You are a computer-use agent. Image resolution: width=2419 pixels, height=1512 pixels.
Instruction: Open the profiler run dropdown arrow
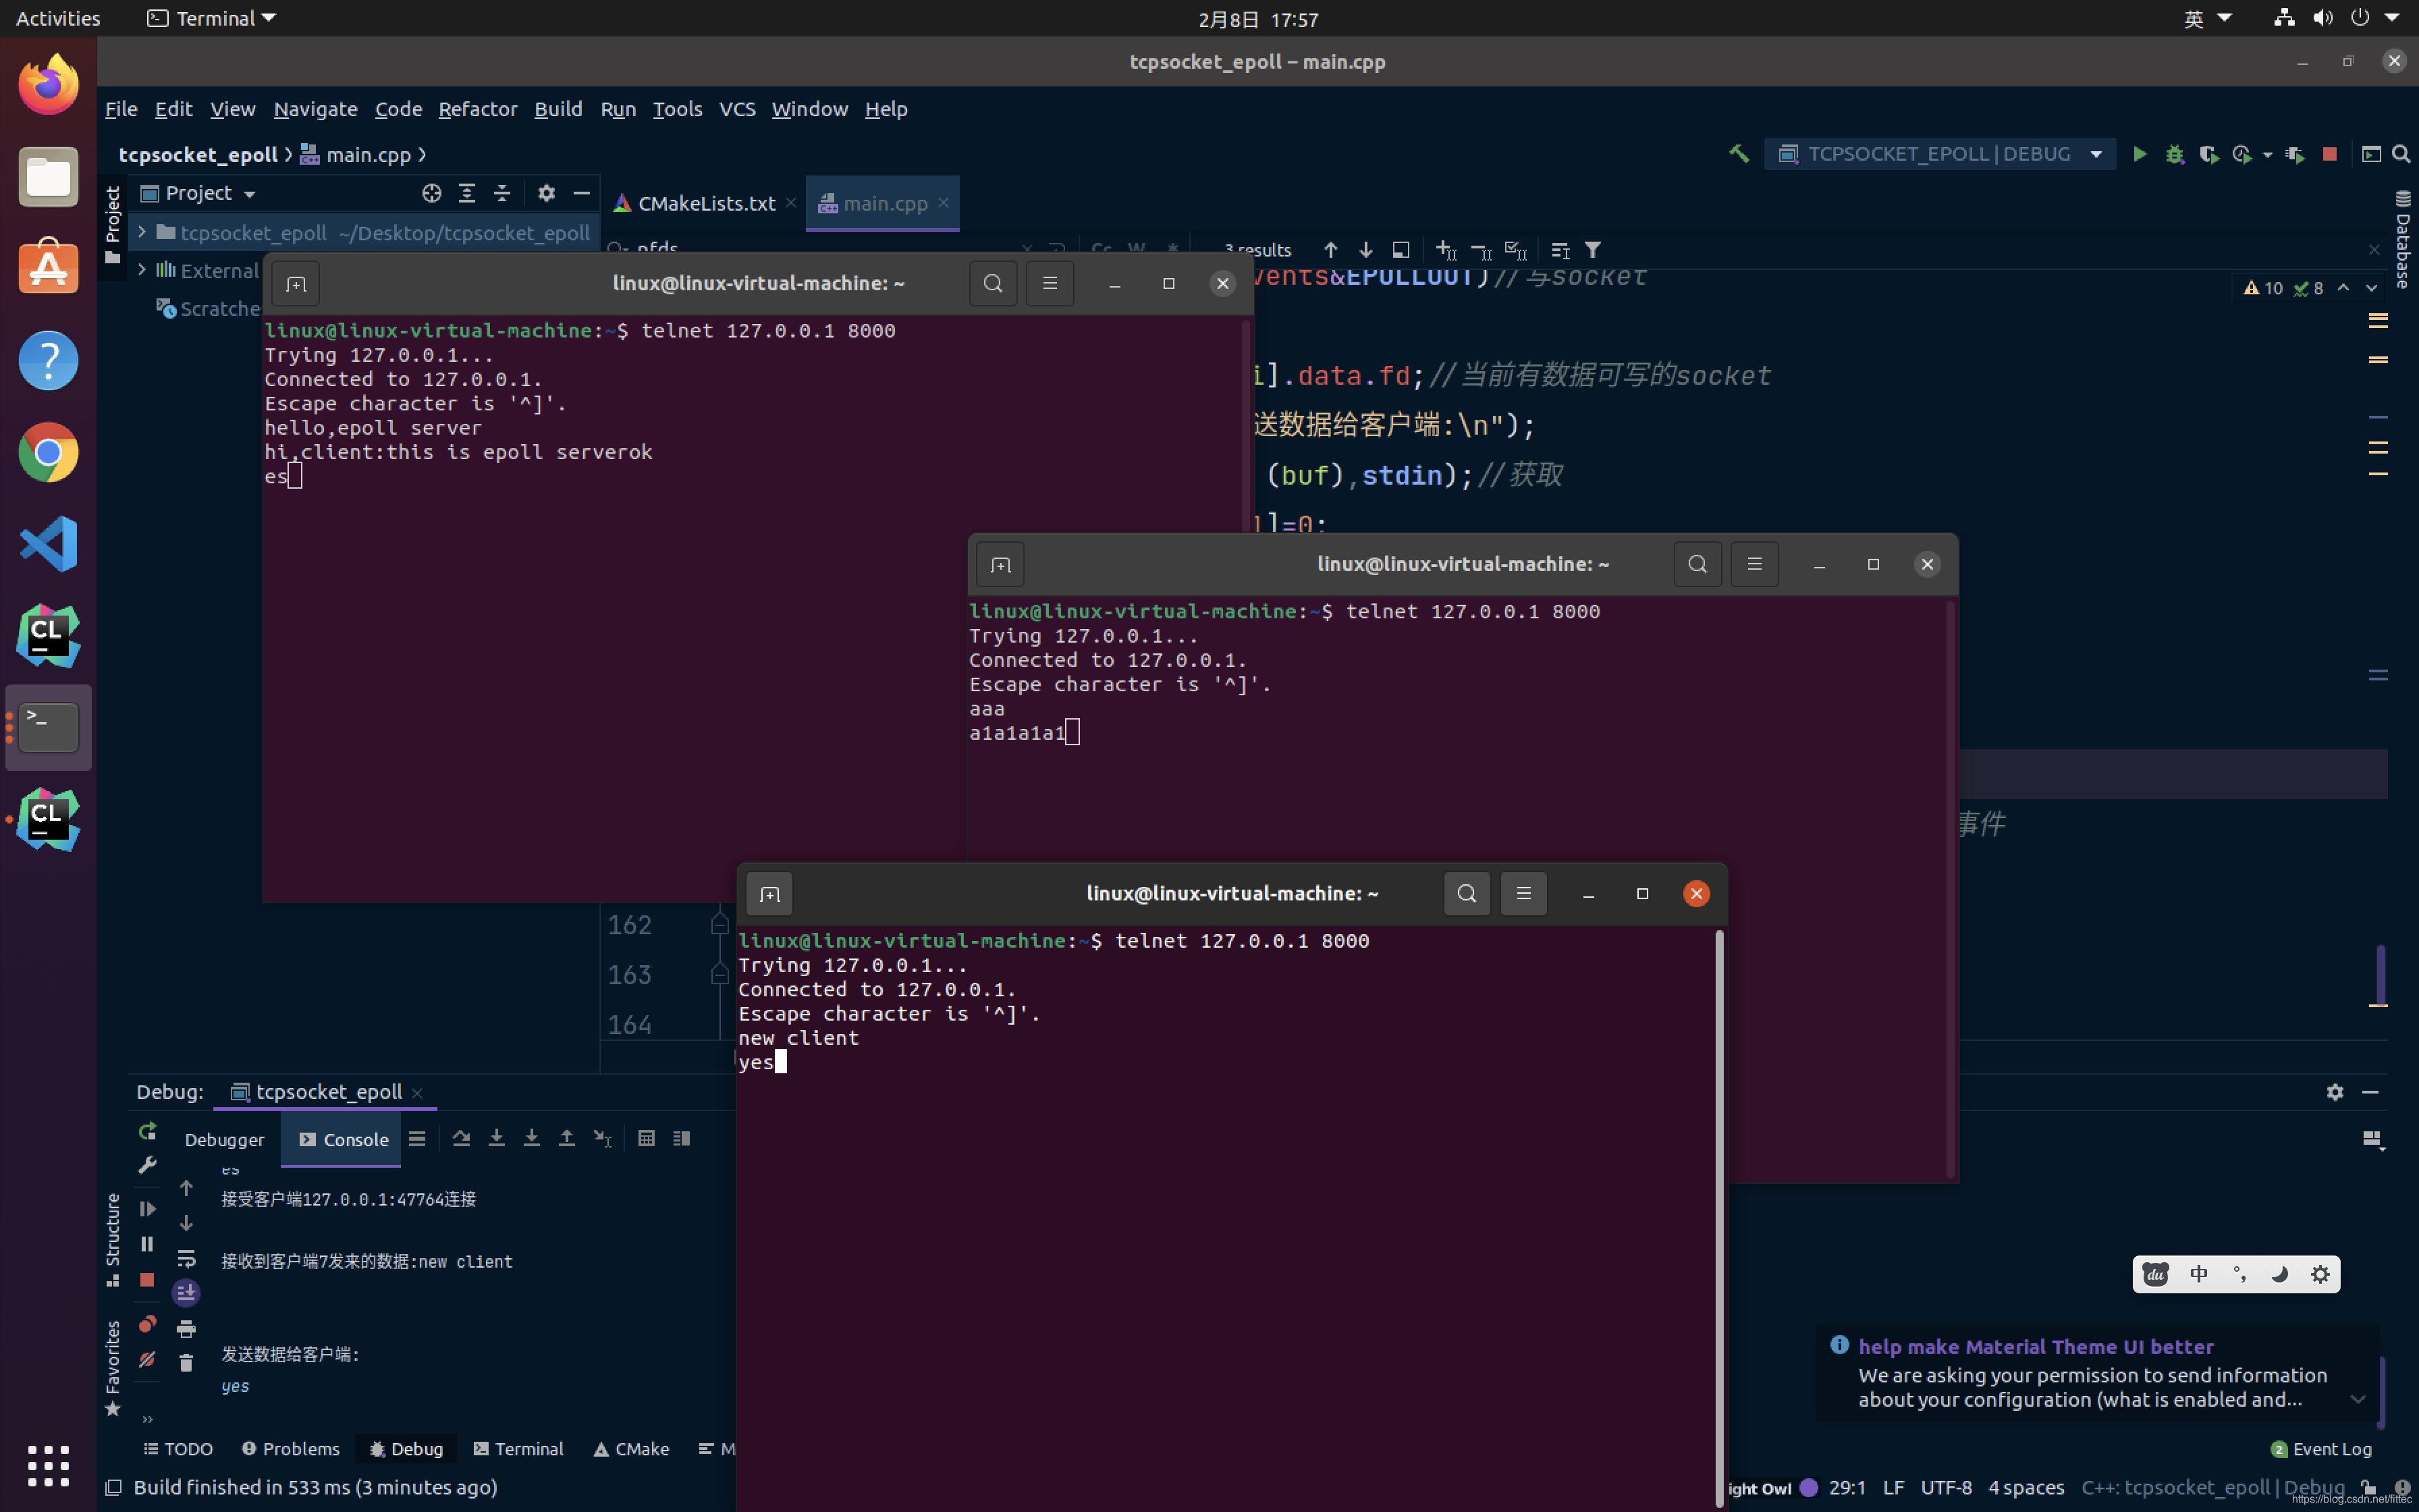2267,155
